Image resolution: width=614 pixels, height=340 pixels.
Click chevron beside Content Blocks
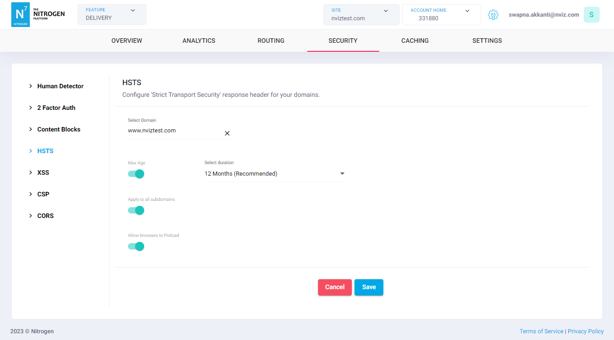tap(31, 129)
